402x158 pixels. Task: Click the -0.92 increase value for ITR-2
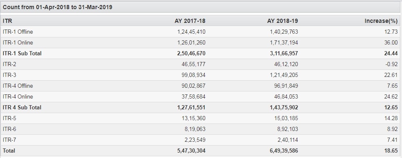[x=392, y=64]
